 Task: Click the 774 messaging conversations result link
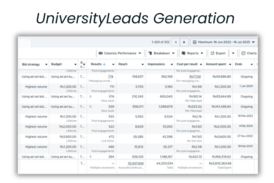(110, 77)
